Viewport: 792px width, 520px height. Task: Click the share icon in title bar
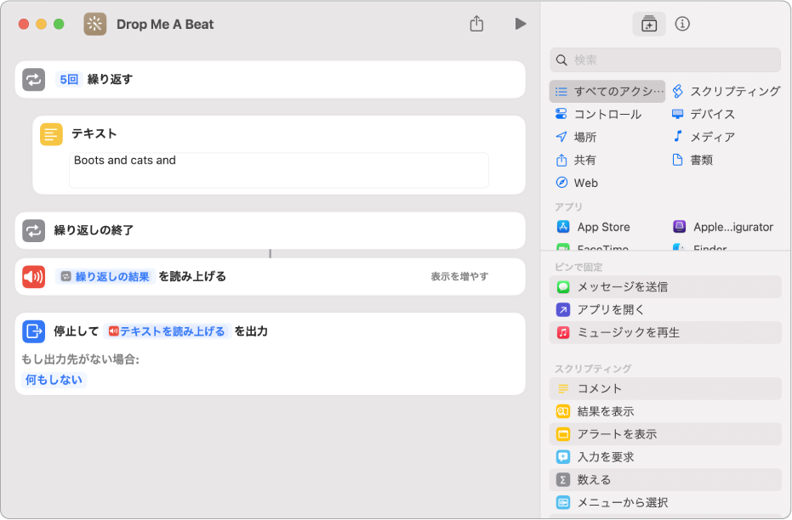(x=476, y=23)
